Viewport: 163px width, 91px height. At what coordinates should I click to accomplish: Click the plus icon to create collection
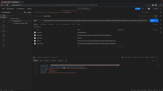pos(9,16)
